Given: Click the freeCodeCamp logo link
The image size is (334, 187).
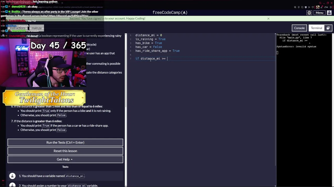Looking at the screenshot, I should [x=170, y=12].
